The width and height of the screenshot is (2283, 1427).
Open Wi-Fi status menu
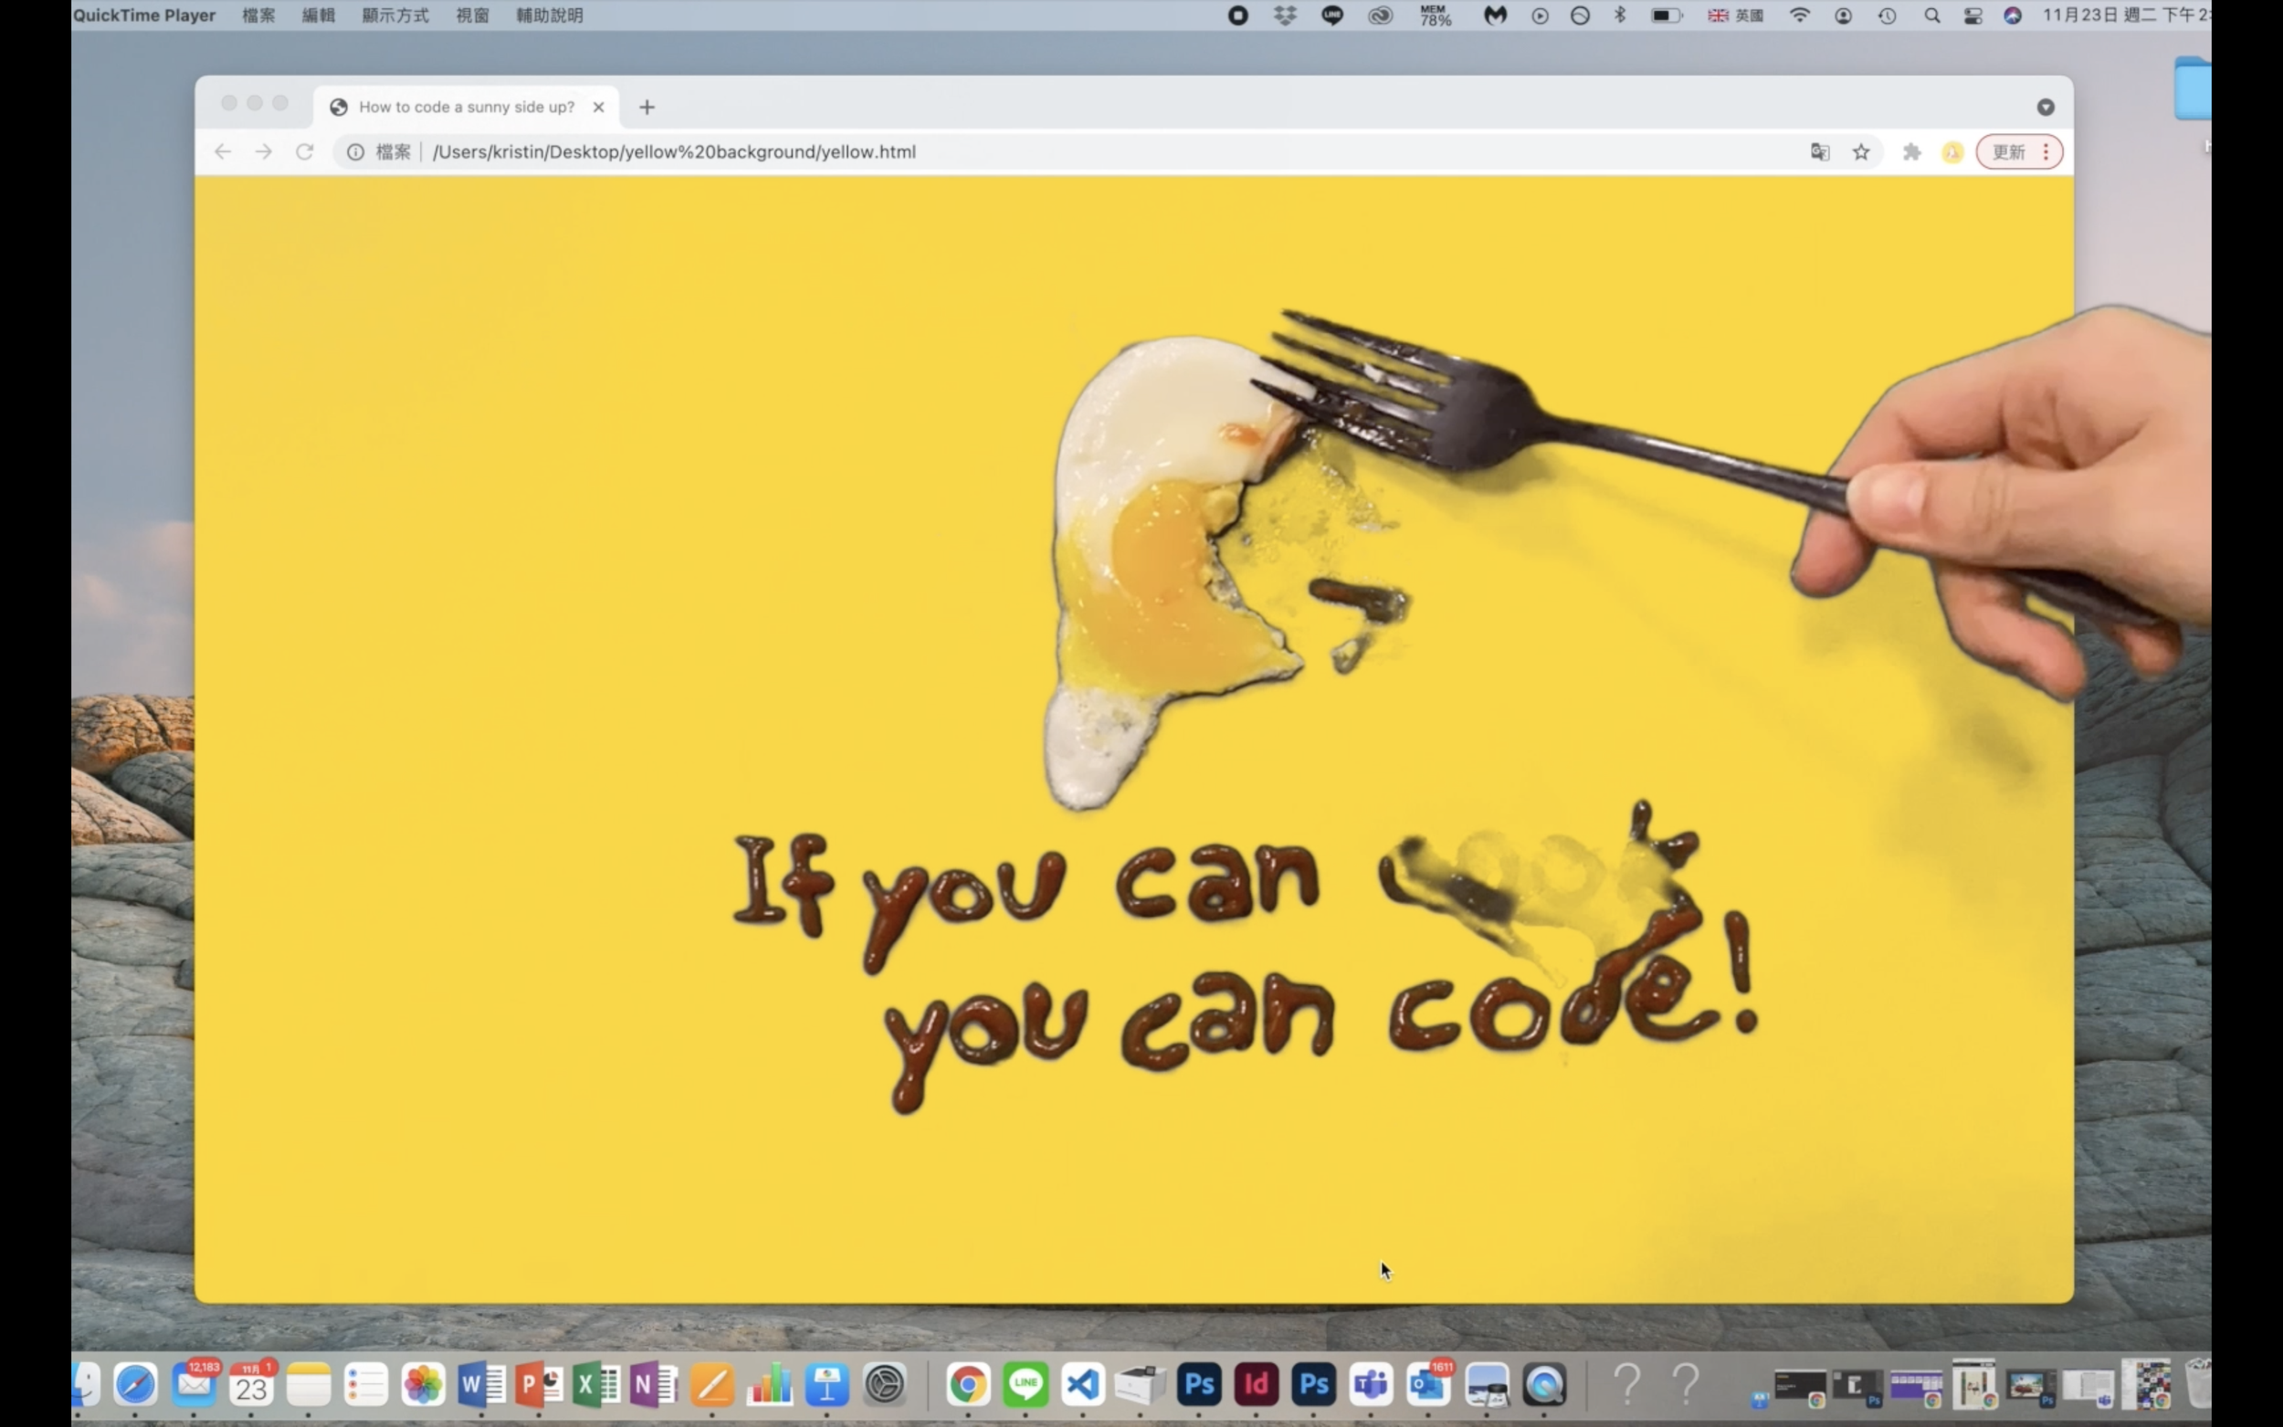(x=1800, y=16)
